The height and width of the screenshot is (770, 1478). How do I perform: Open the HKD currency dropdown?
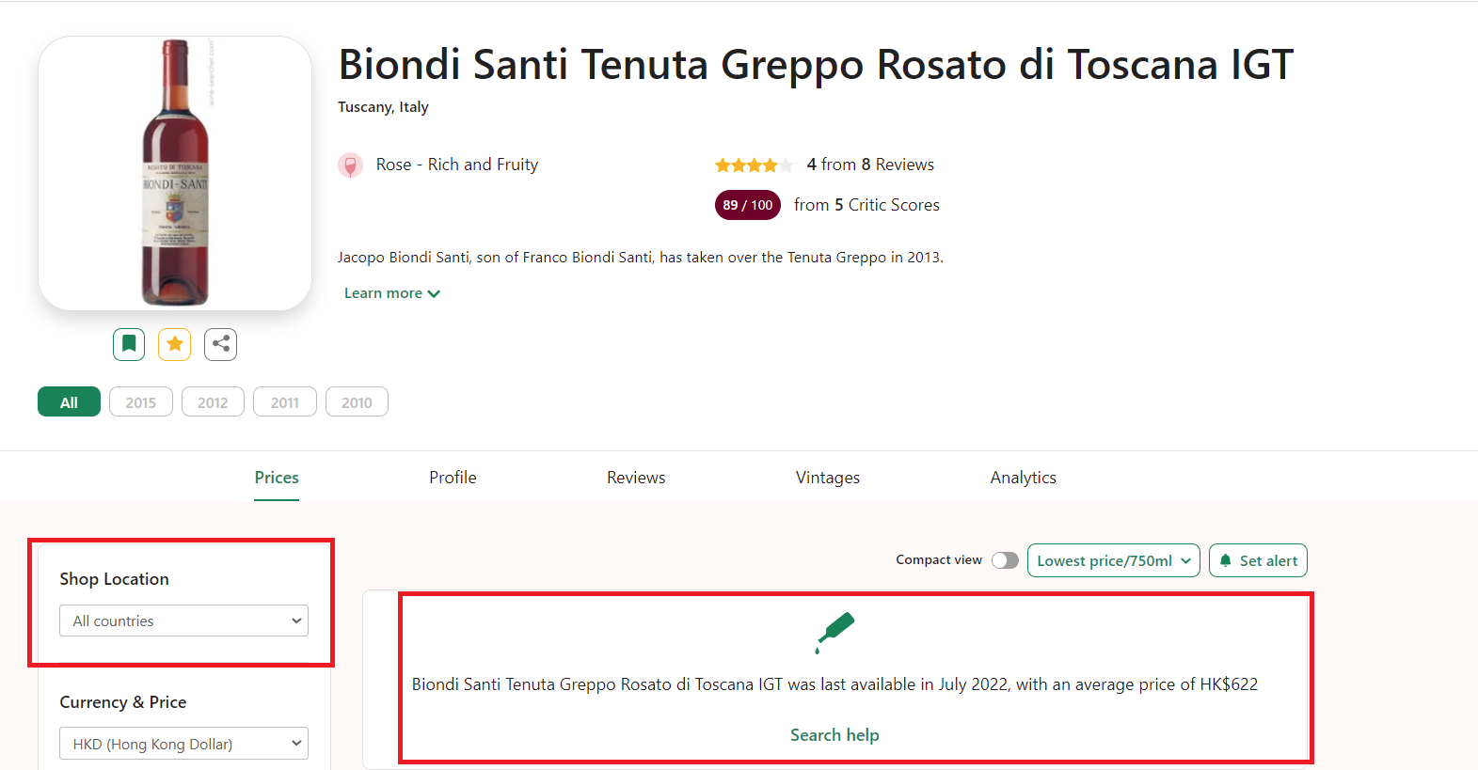point(183,744)
